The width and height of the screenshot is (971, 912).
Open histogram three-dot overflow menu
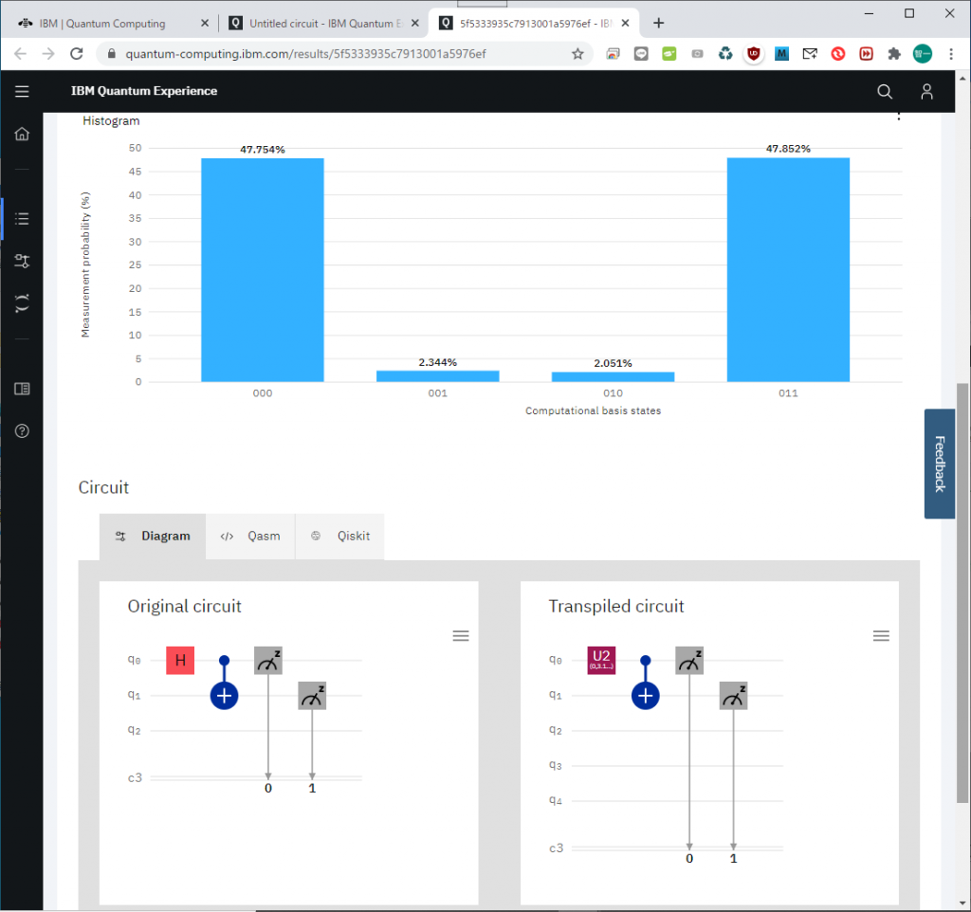pos(899,117)
